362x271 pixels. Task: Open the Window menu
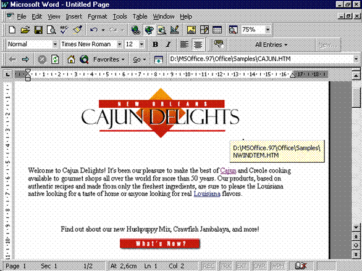coord(164,17)
